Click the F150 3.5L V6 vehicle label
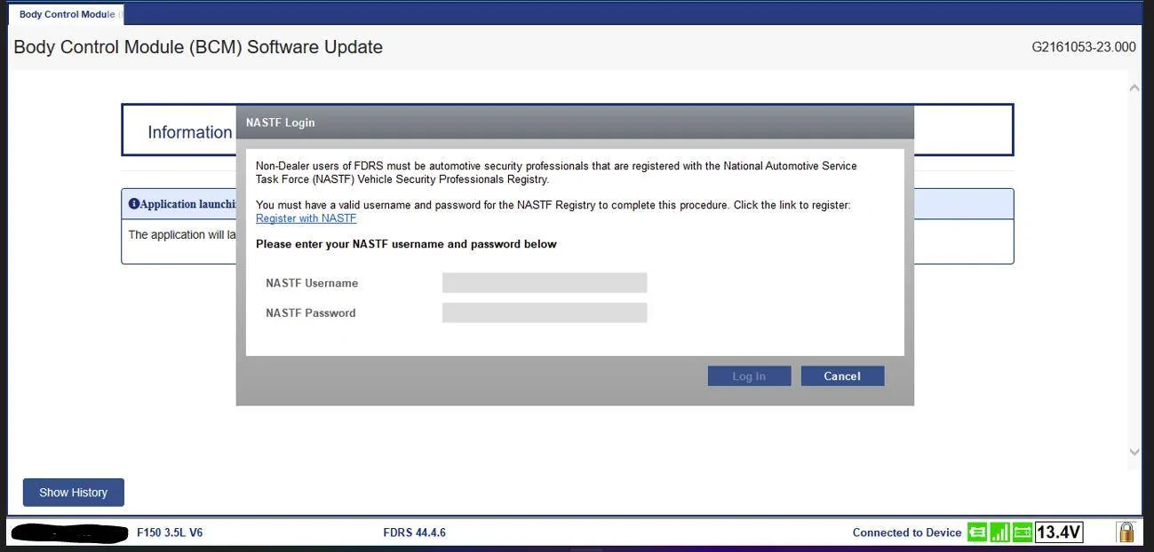 point(170,532)
